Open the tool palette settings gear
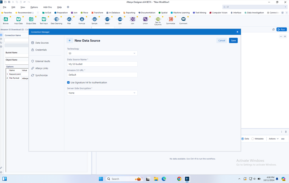Screen dimensions: 289x183 282,13
